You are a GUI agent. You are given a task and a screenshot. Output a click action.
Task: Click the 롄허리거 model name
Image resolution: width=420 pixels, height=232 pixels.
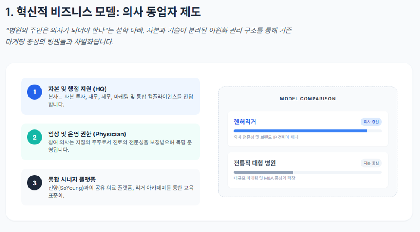(x=245, y=122)
